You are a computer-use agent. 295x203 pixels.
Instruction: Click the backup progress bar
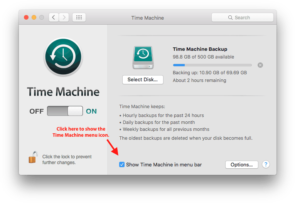(212, 65)
